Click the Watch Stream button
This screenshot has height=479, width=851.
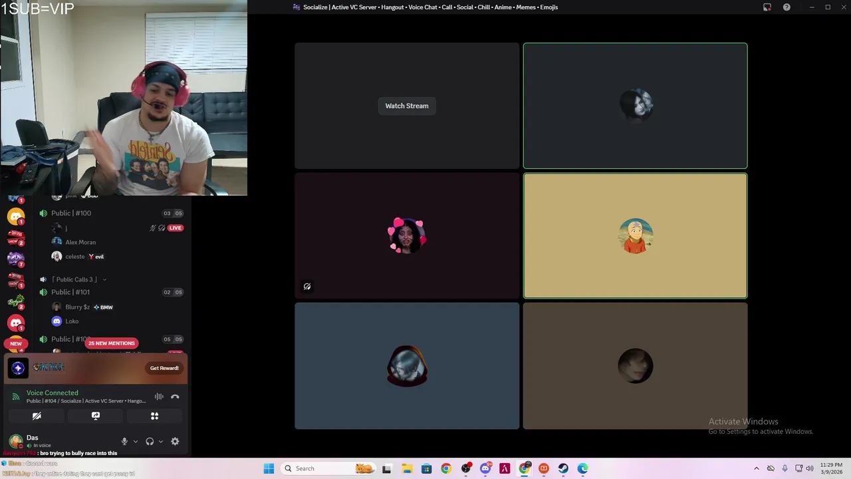(407, 106)
